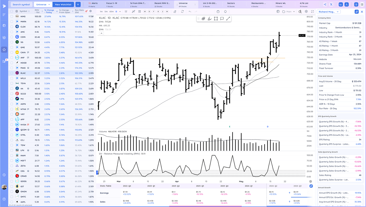The width and height of the screenshot is (366, 207).
Task: Open the Alerts tab
Action: click(x=93, y=4)
